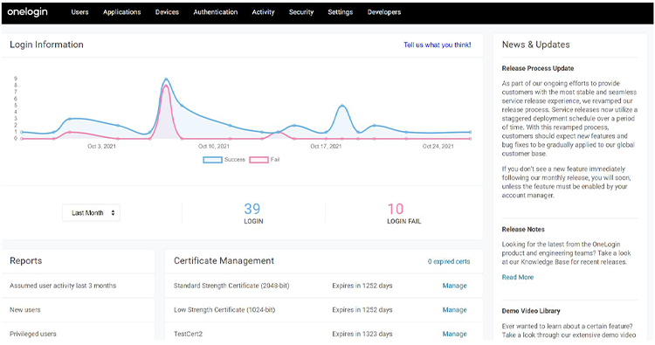This screenshot has height=345, width=655.
Task: Open Assumed user activity last 3 months report
Action: (x=63, y=286)
